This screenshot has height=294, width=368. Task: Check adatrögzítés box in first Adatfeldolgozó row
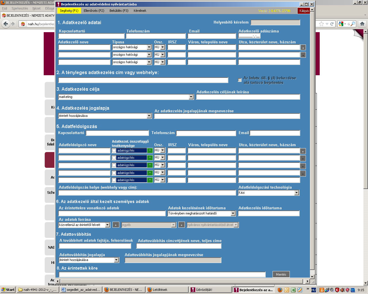click(x=114, y=151)
